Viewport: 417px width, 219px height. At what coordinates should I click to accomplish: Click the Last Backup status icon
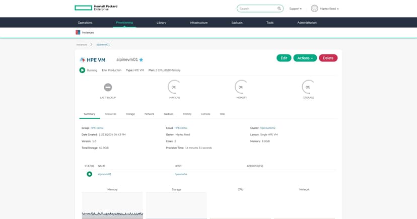click(x=108, y=87)
